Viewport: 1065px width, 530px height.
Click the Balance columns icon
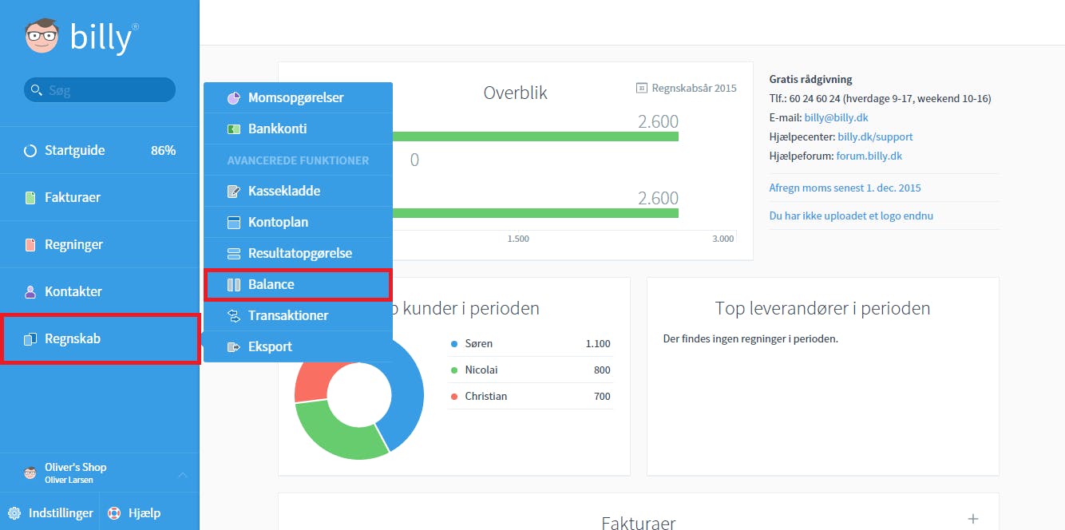click(x=234, y=285)
